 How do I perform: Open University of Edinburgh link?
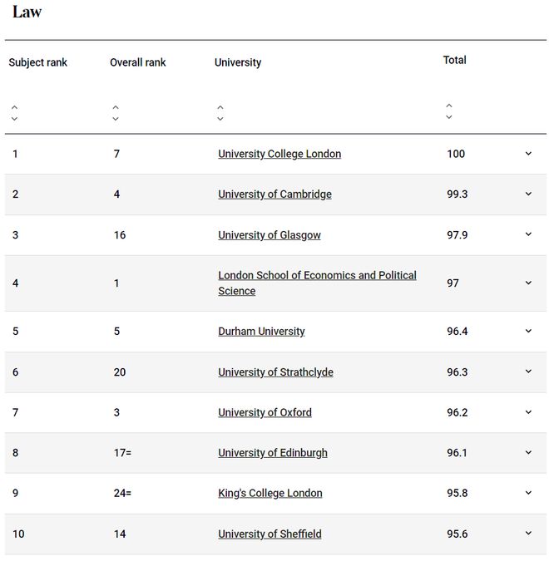click(x=273, y=453)
